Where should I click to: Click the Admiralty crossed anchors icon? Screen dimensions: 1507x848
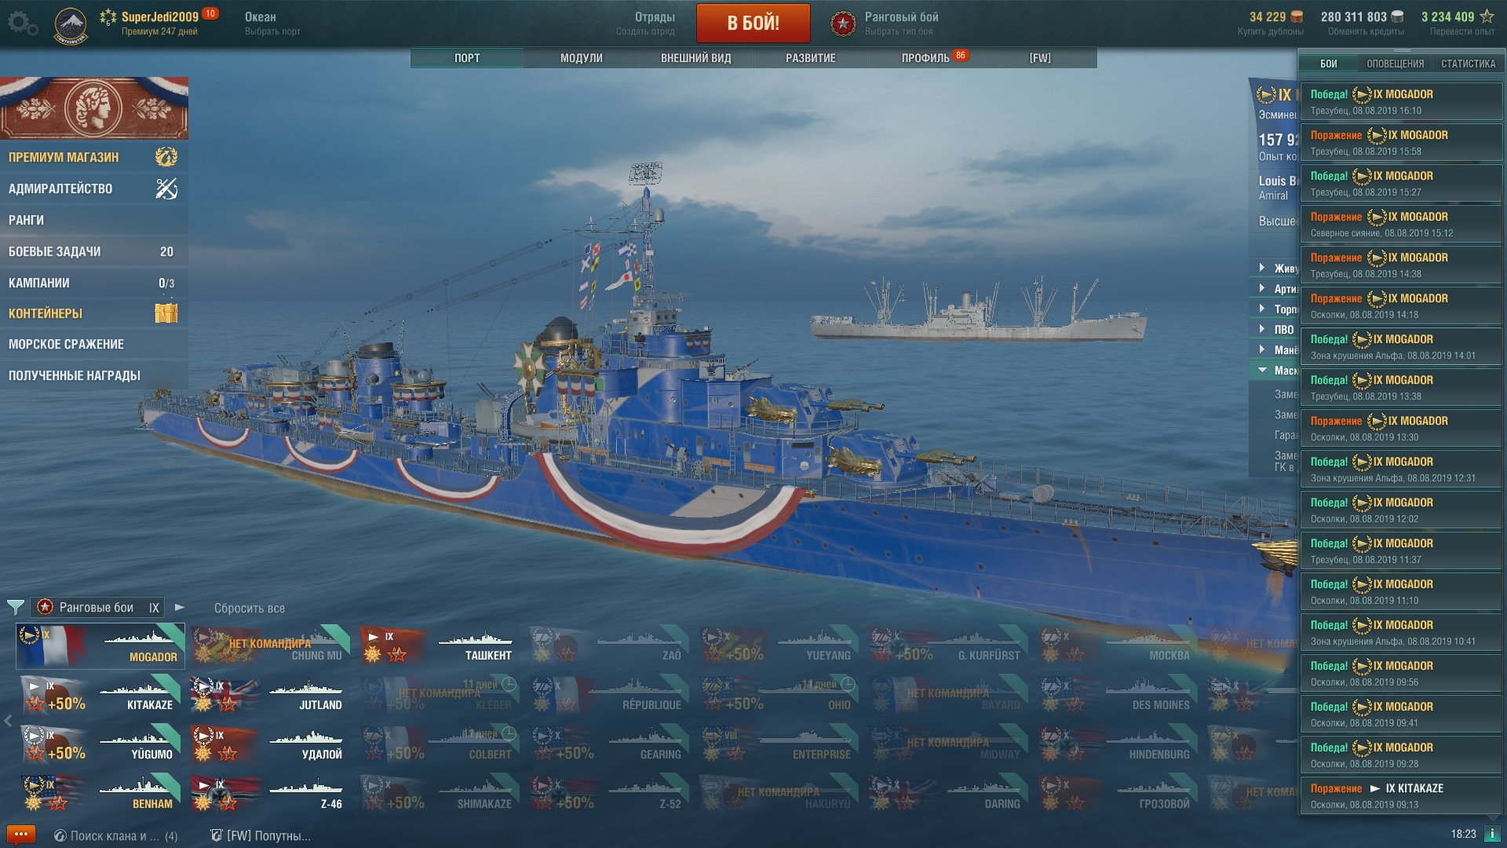click(x=166, y=188)
